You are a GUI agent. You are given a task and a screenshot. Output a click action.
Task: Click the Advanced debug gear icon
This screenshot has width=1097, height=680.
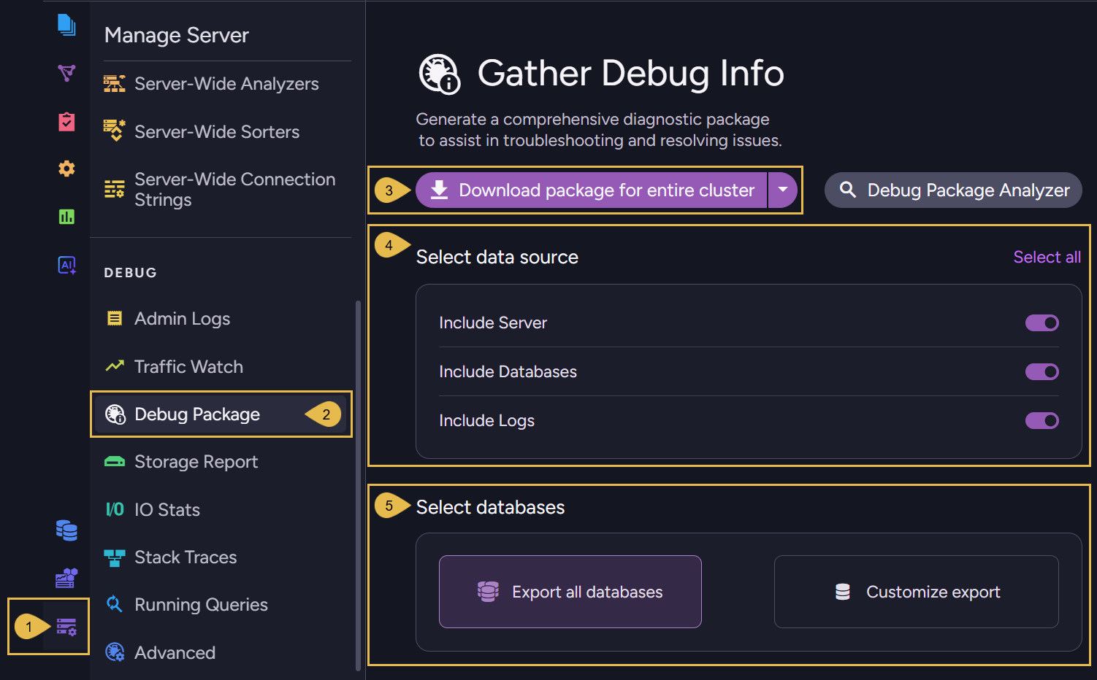click(x=115, y=652)
